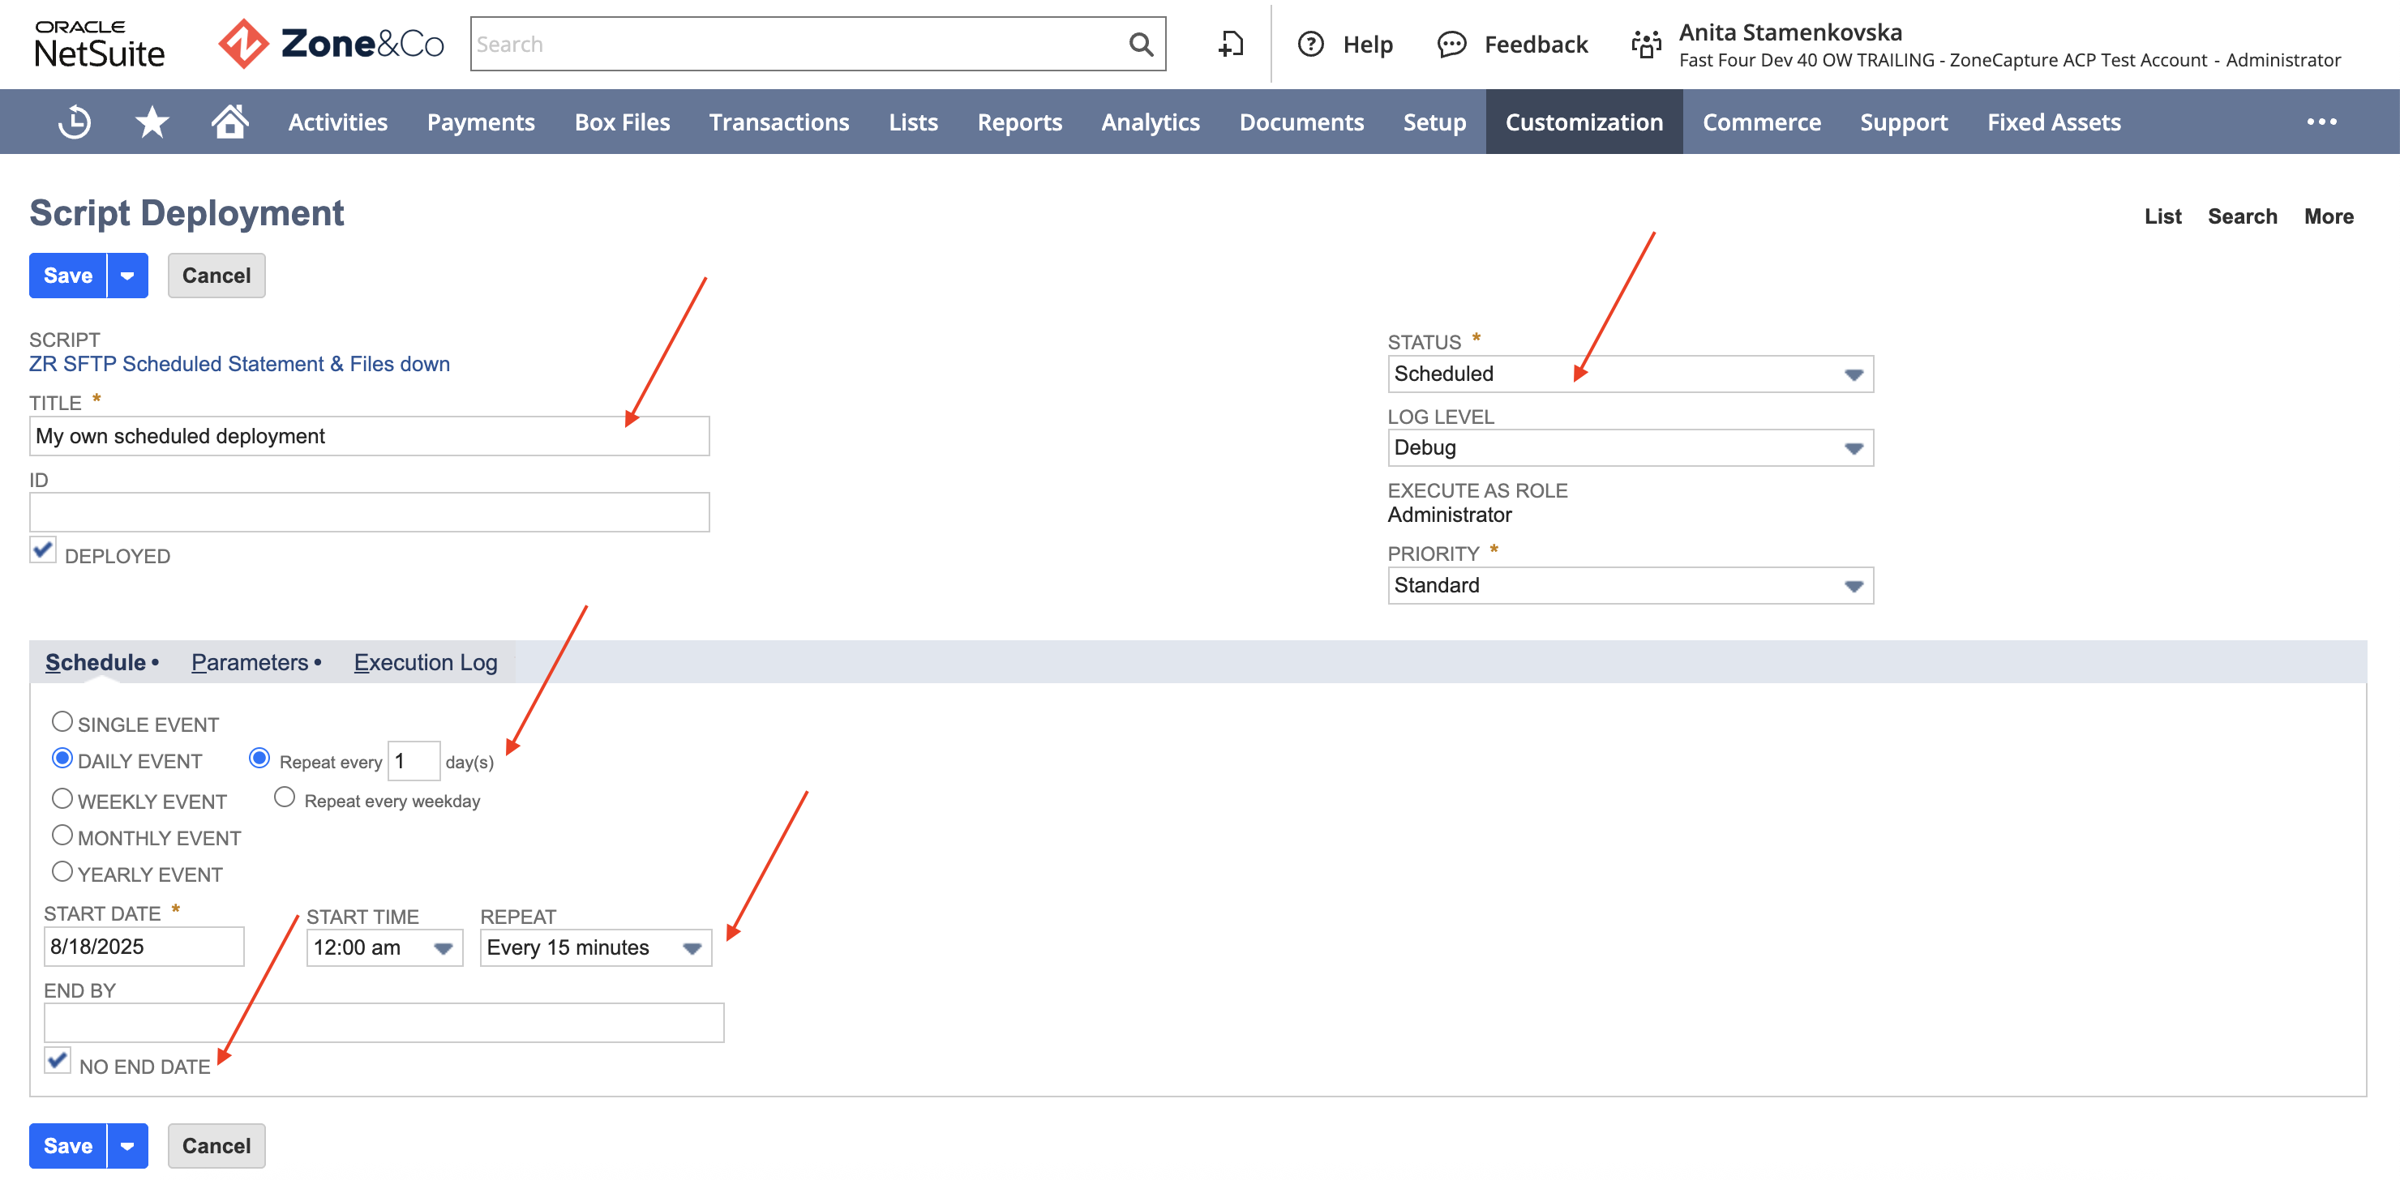Uncheck the DEPLOYED checkbox
Screen dimensions: 2400x1180
pyautogui.click(x=43, y=549)
